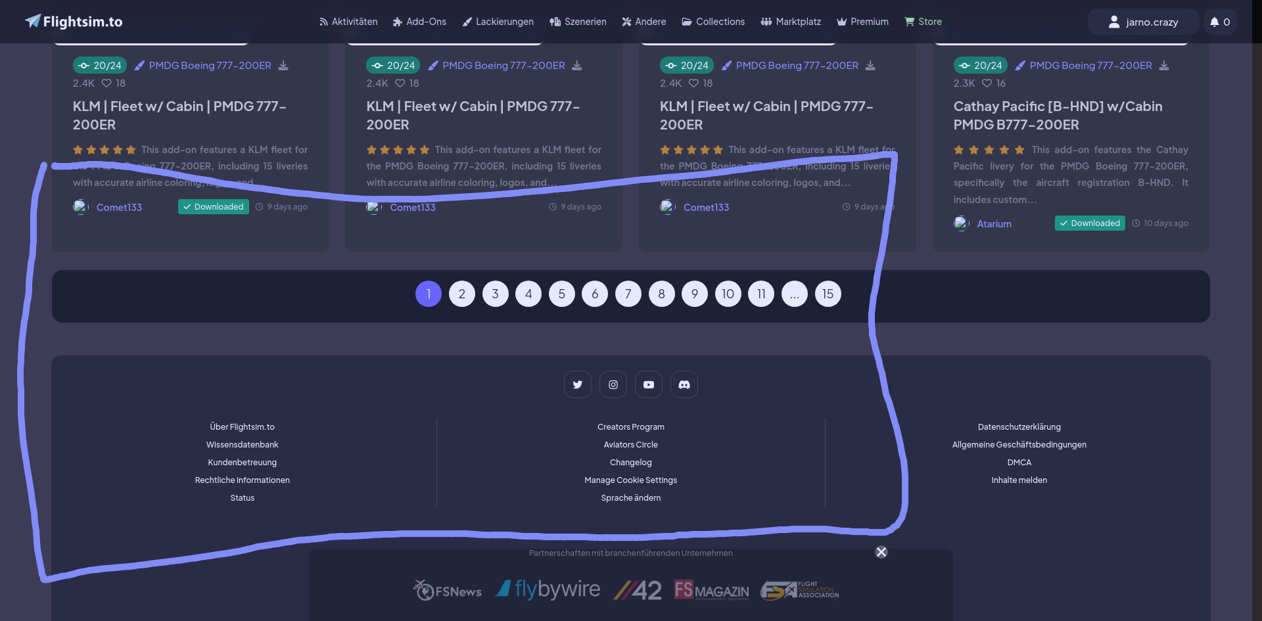Close the partnerships banner with X
The width and height of the screenshot is (1262, 621).
coord(881,552)
